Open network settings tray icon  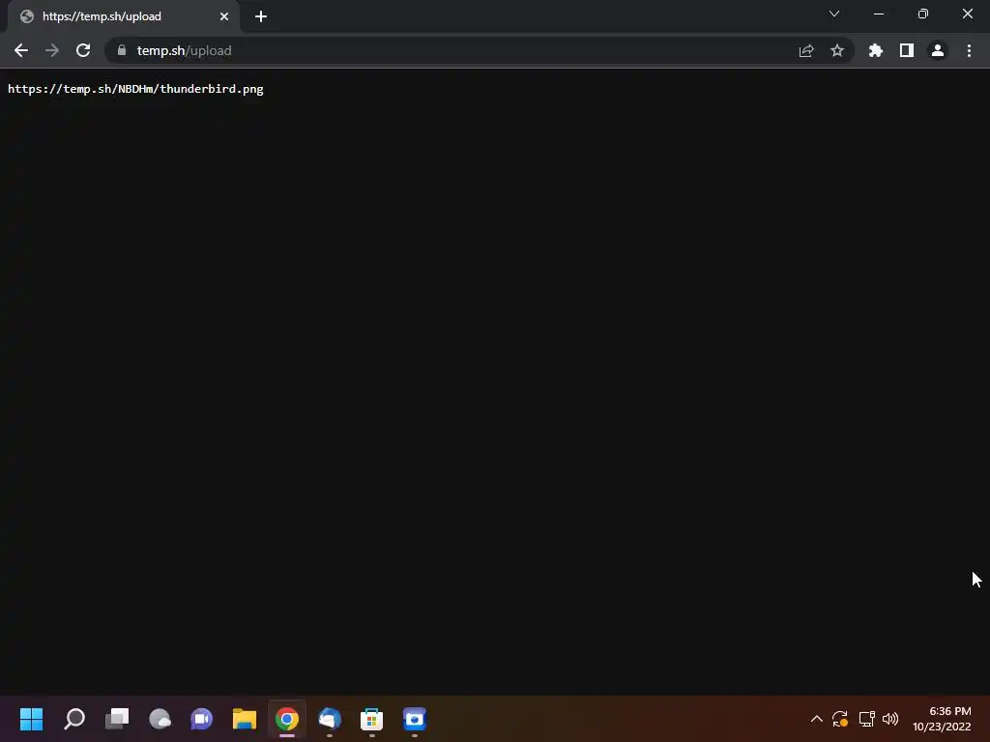click(867, 719)
